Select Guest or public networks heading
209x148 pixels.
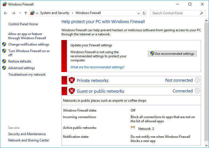100,91
